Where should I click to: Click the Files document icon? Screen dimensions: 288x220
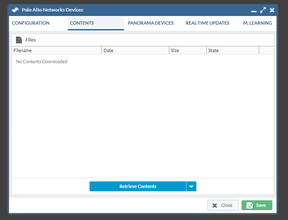[x=19, y=40]
